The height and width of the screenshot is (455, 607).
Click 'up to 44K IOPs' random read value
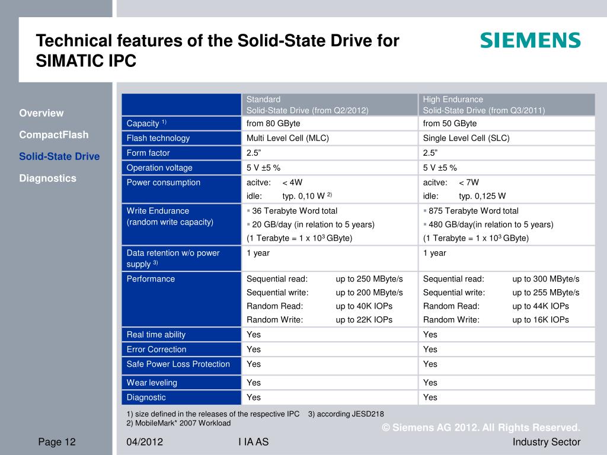541,306
